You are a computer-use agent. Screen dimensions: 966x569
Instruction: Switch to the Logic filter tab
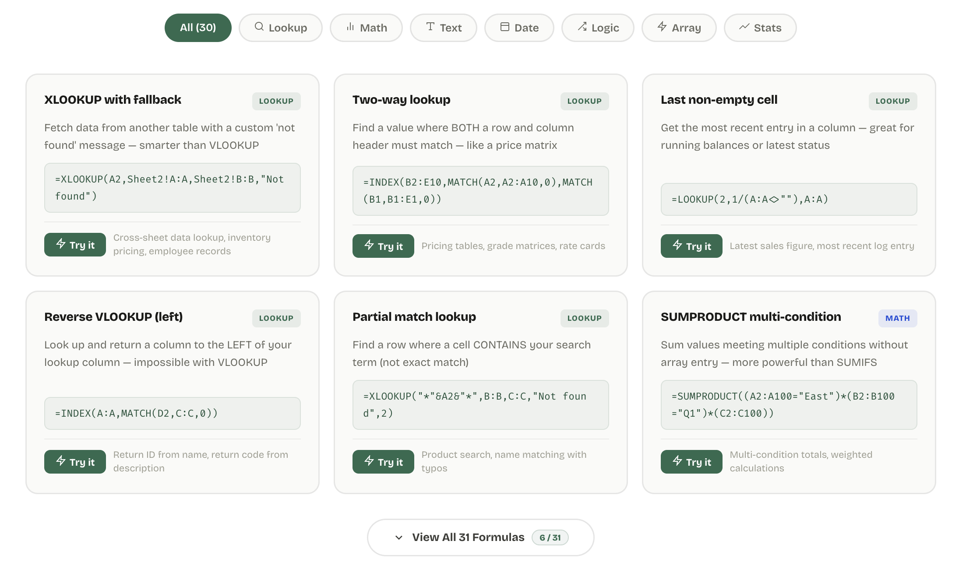click(x=598, y=27)
